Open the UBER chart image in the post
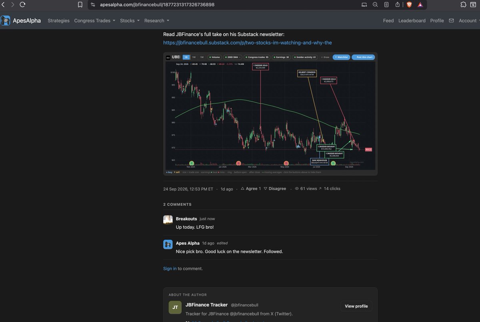Image resolution: width=480 pixels, height=322 pixels. coord(270,114)
